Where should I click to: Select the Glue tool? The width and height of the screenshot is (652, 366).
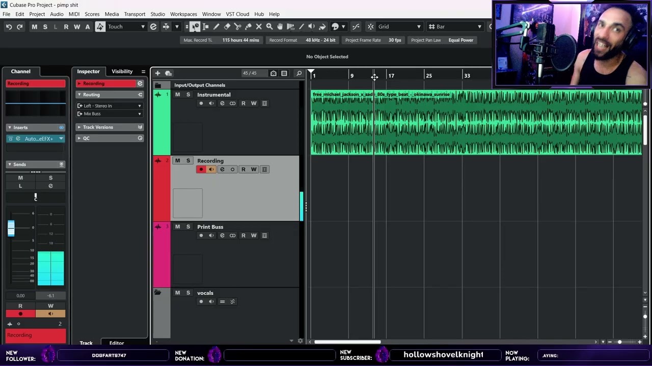pyautogui.click(x=248, y=26)
